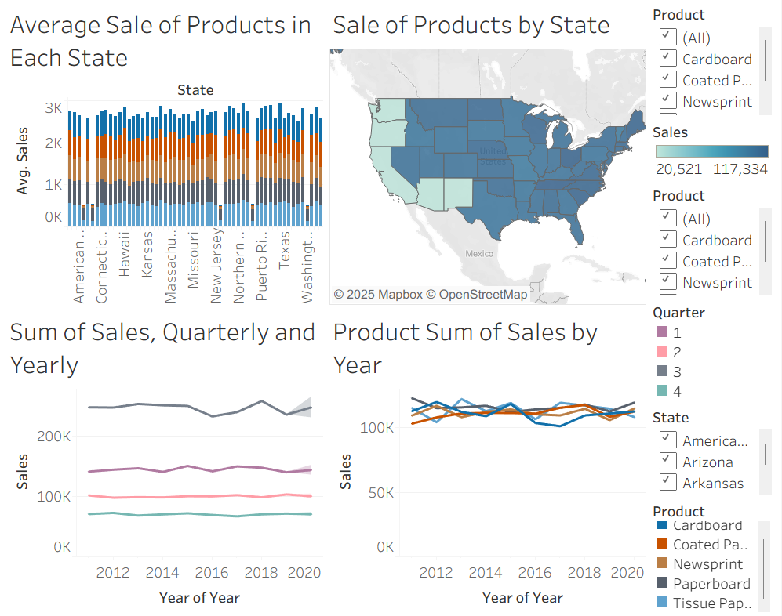The image size is (782, 616).
Task: Click the Sales color gradient legend bar
Action: (x=711, y=151)
